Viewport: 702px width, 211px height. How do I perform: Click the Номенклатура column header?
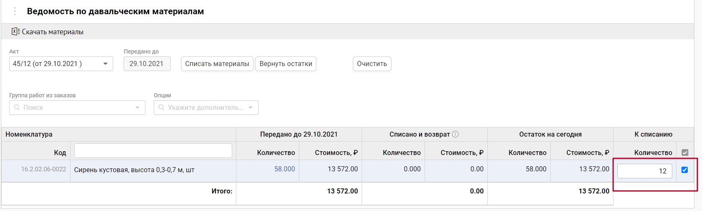pyautogui.click(x=29, y=134)
